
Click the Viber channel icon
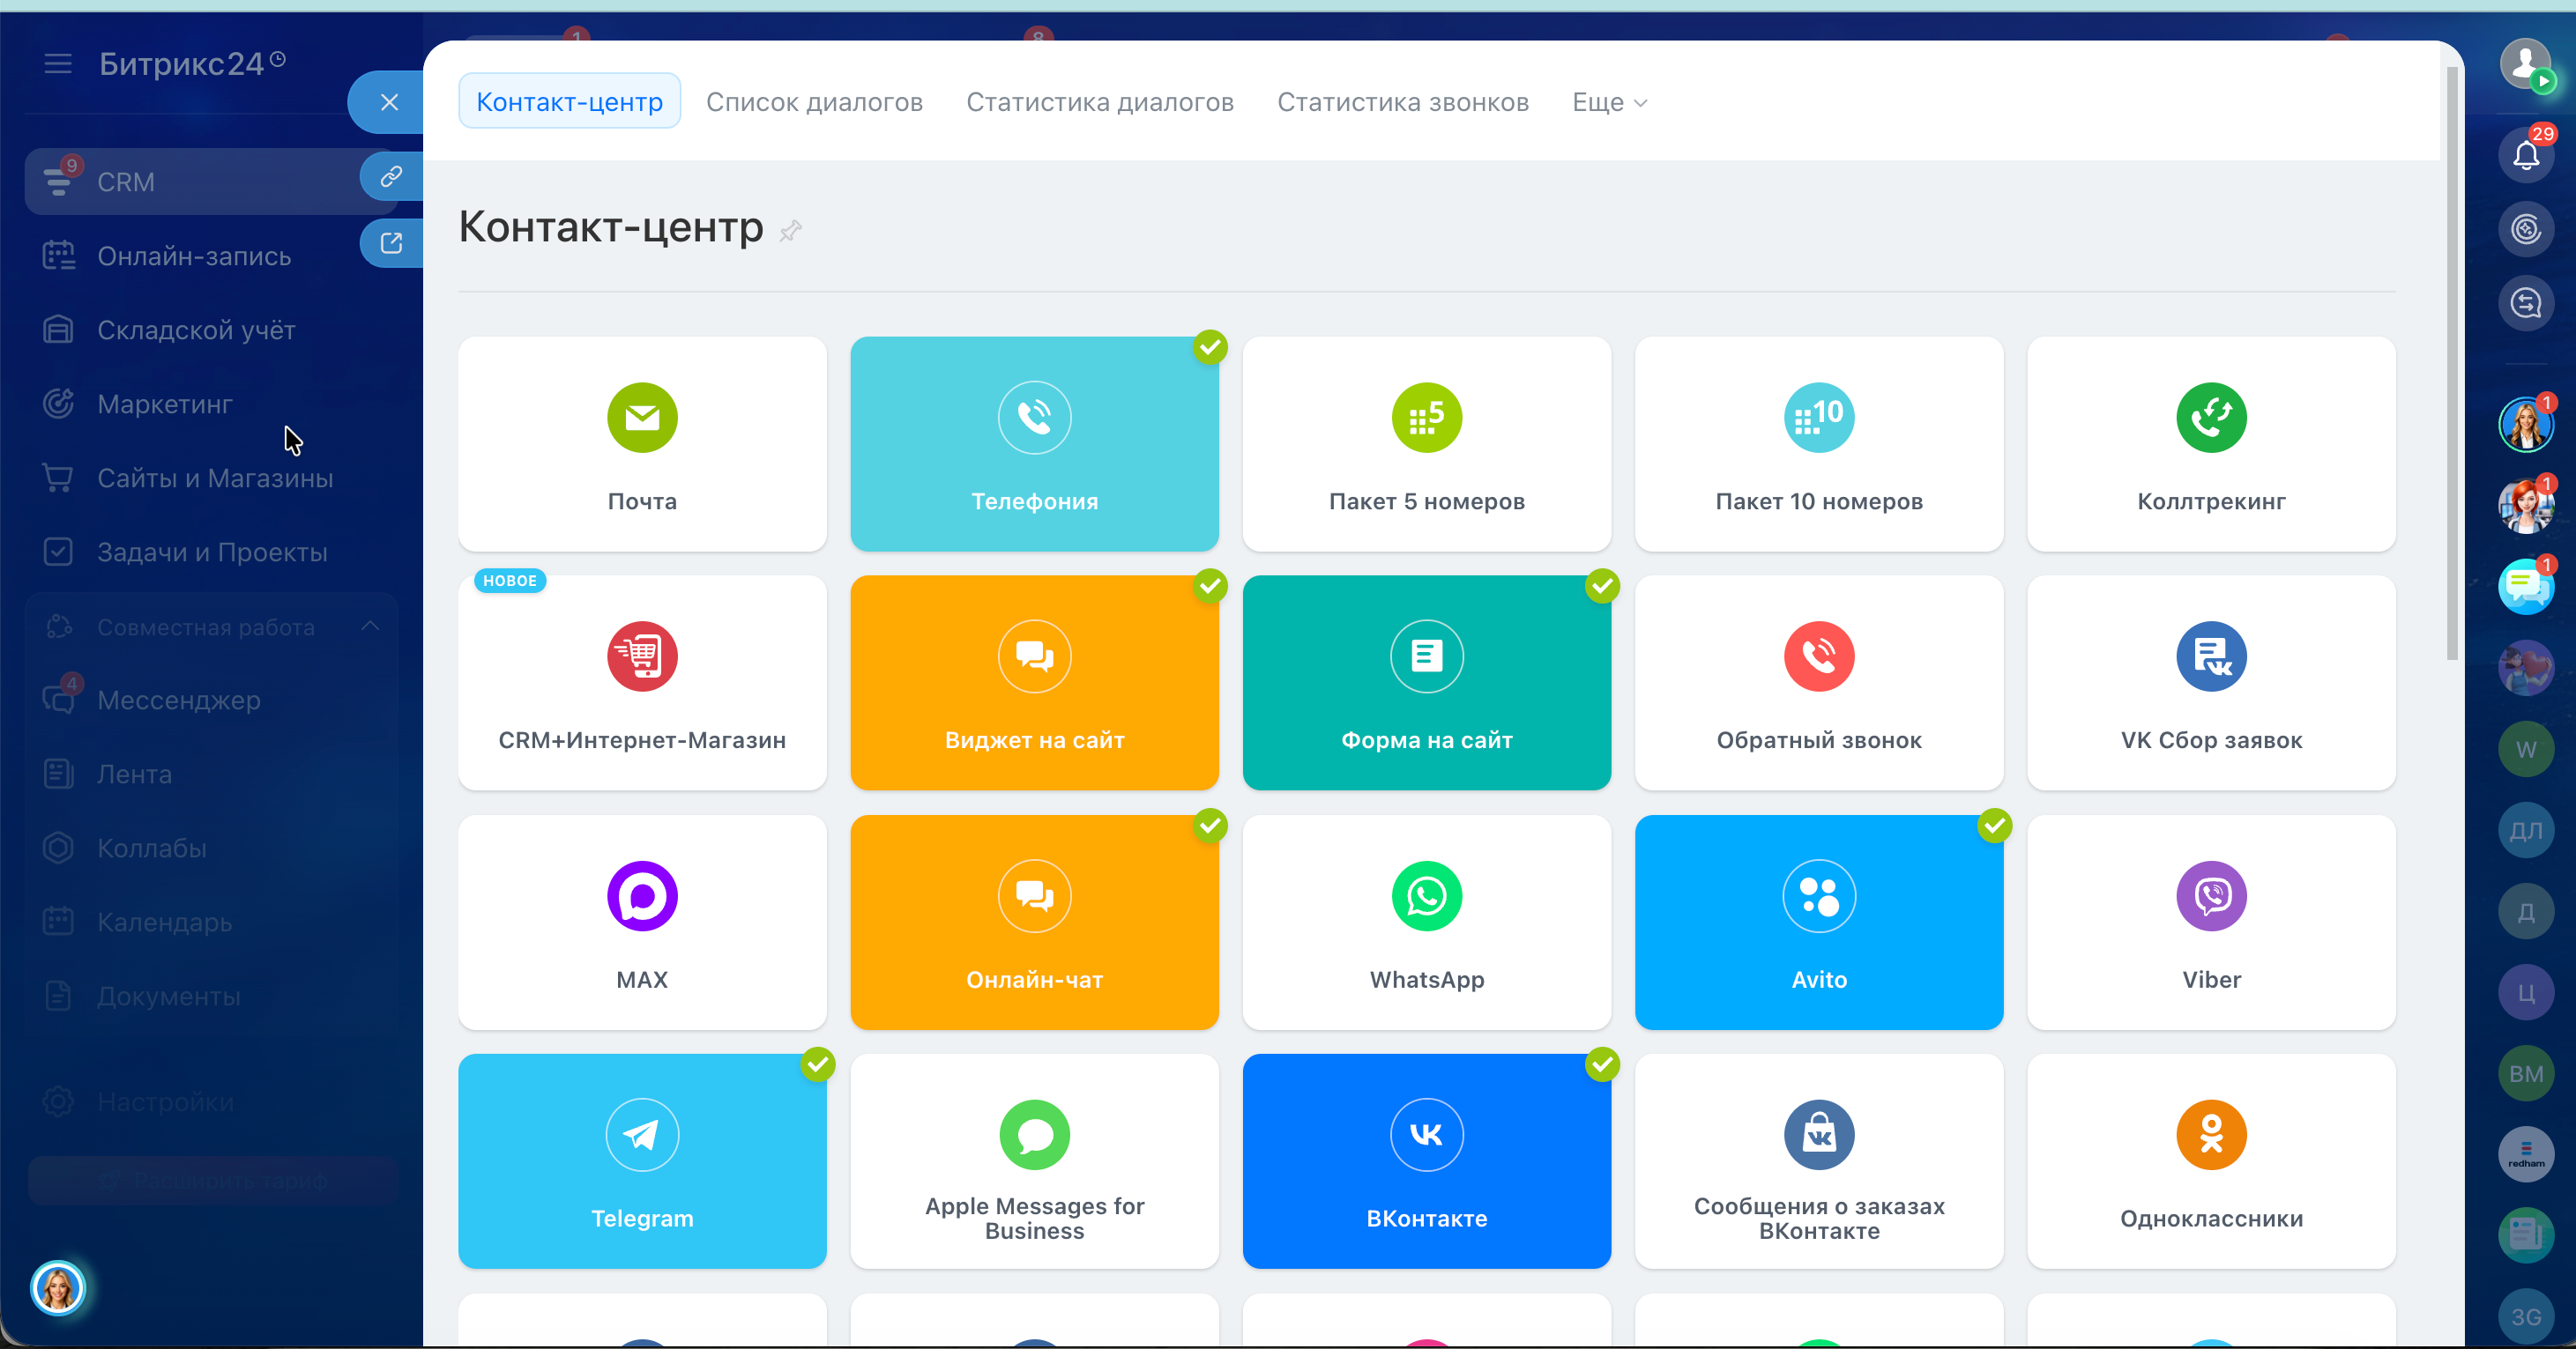2210,895
